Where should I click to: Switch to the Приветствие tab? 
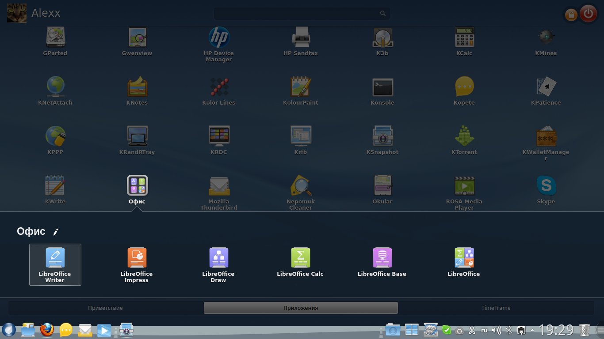[105, 308]
